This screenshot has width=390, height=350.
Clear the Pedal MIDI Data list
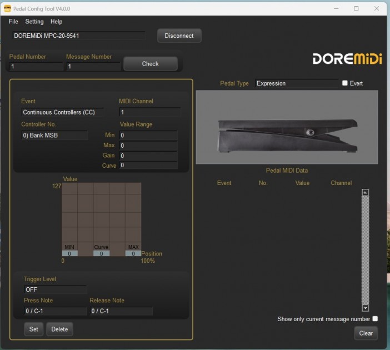[366, 333]
